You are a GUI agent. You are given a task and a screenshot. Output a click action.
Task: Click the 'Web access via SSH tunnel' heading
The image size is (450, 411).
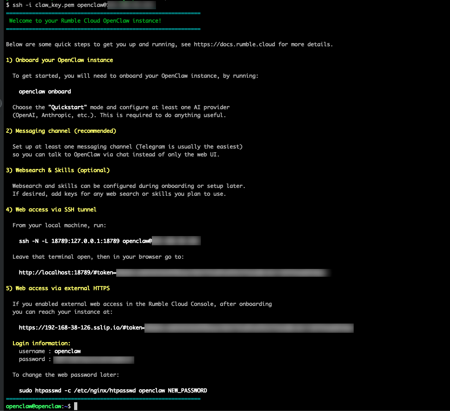(51, 209)
